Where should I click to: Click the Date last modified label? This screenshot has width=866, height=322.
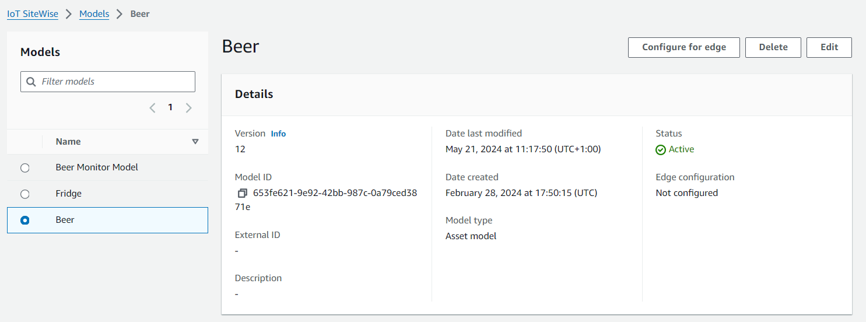point(484,134)
